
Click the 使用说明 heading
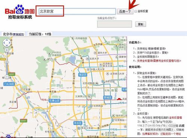pos(135,67)
